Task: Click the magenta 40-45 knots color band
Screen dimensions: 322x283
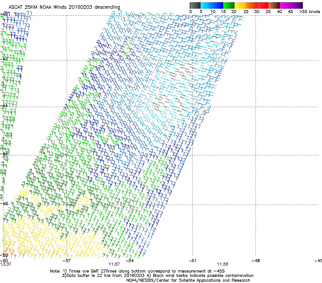Action: click(285, 5)
